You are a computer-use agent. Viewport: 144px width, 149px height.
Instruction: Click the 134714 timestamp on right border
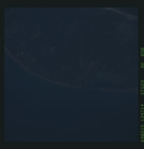(x=142, y=113)
